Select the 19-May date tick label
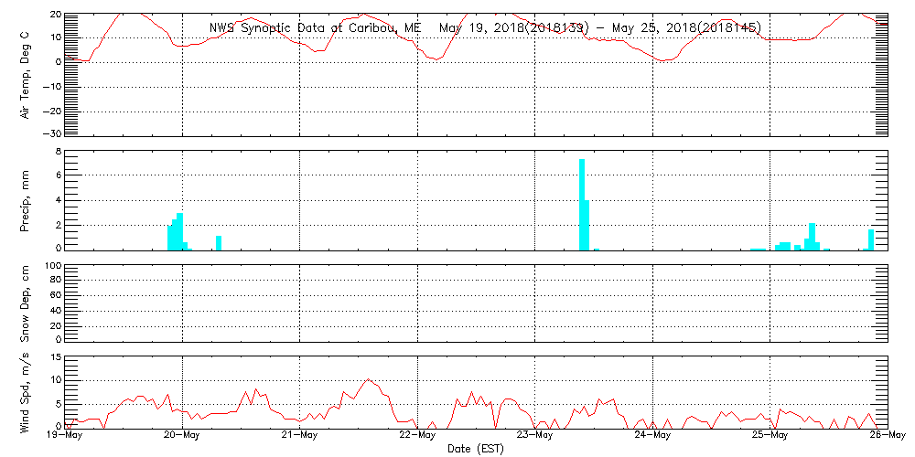 tap(65, 436)
